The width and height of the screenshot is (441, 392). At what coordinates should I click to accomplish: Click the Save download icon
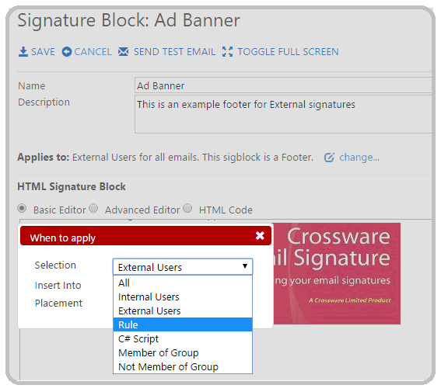[x=23, y=52]
